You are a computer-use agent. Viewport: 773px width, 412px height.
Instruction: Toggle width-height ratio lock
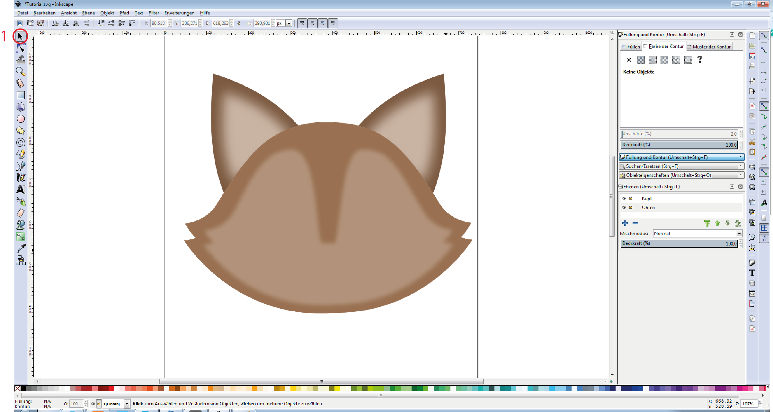[239, 23]
